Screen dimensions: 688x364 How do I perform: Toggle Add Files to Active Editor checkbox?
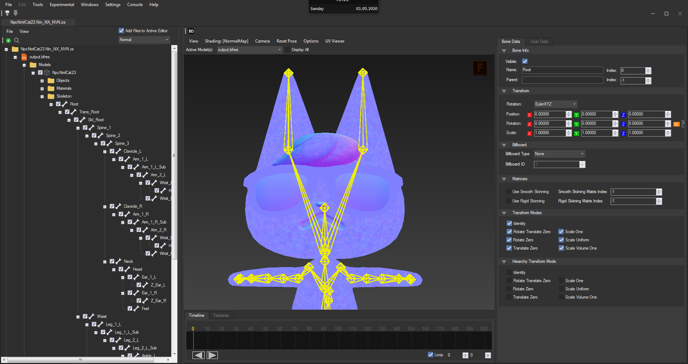pyautogui.click(x=121, y=31)
